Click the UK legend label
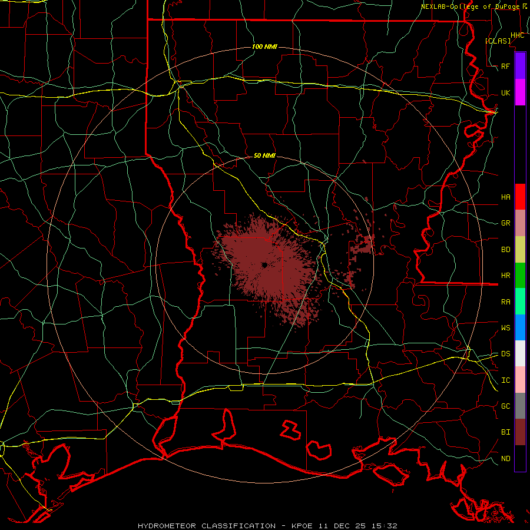 [505, 92]
